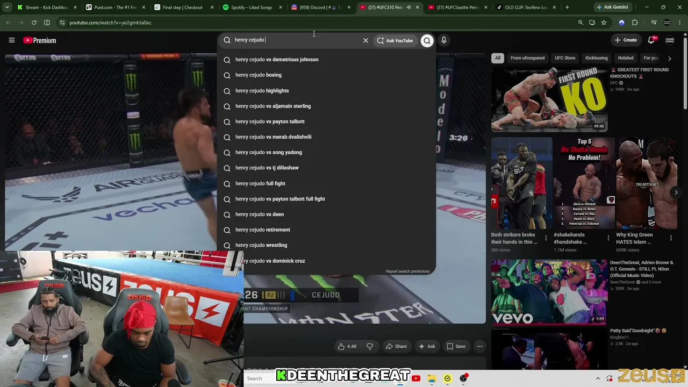Click the Ask button below the video
Image resolution: width=688 pixels, height=387 pixels.
coord(427,347)
